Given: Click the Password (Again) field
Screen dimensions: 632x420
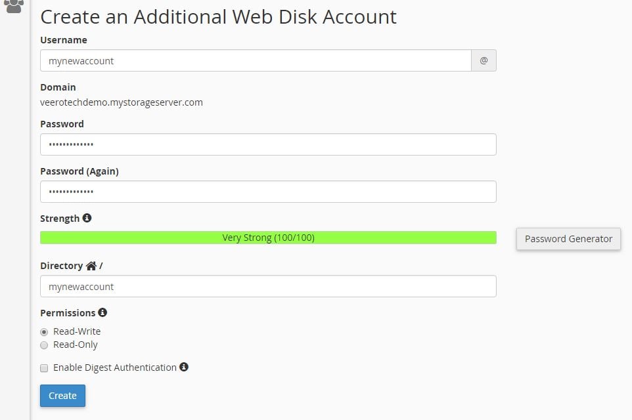Looking at the screenshot, I should point(268,191).
